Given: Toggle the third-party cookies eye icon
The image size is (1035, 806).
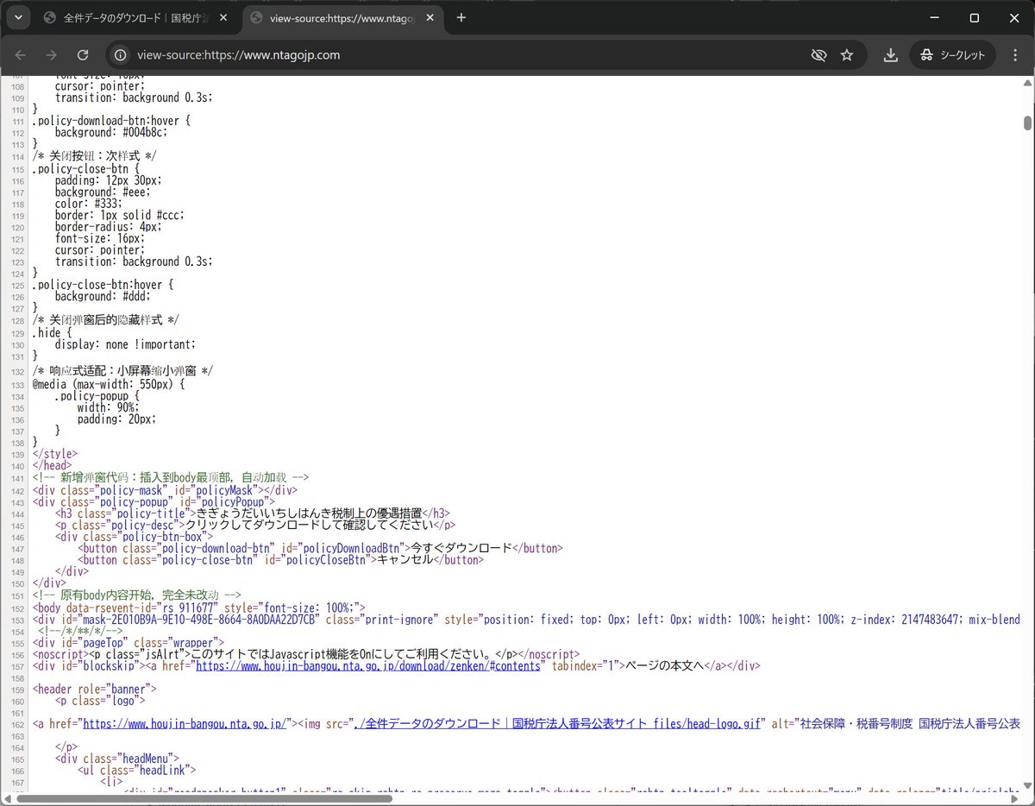Looking at the screenshot, I should point(819,55).
